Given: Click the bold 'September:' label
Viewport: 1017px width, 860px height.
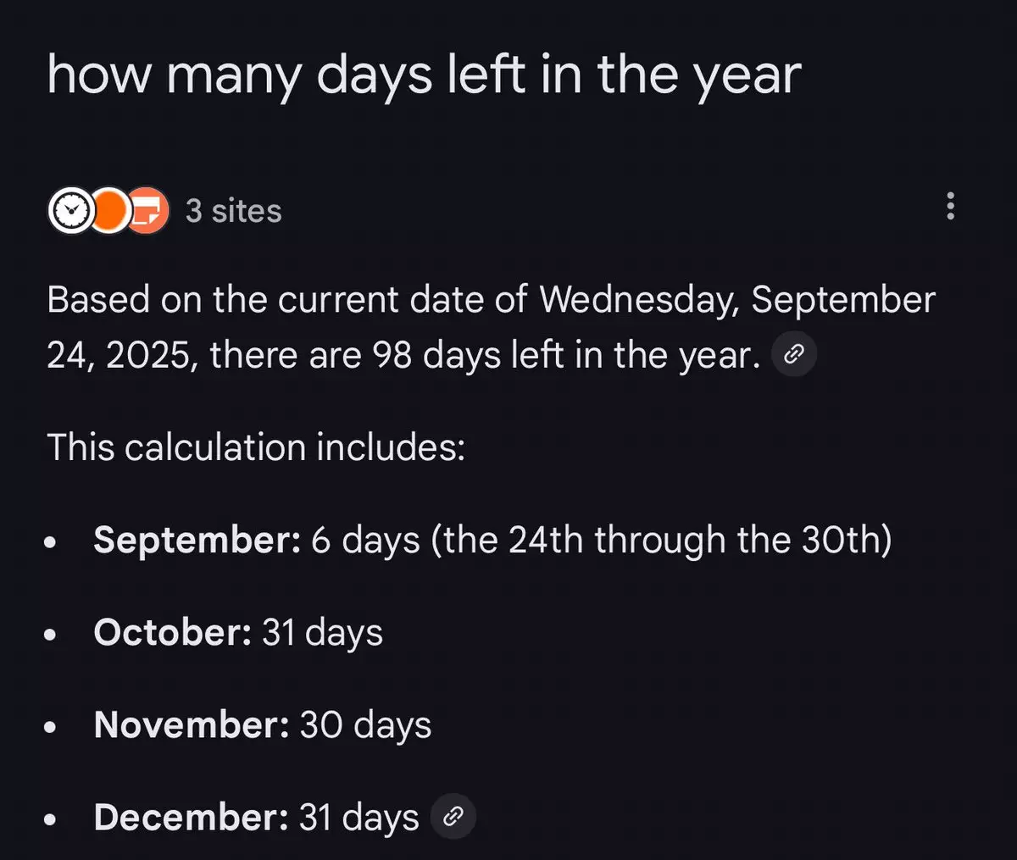Looking at the screenshot, I should [x=197, y=540].
